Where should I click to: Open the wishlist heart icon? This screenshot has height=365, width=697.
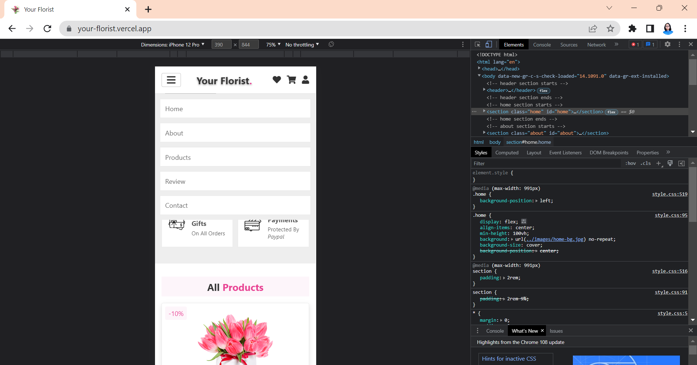pos(277,80)
